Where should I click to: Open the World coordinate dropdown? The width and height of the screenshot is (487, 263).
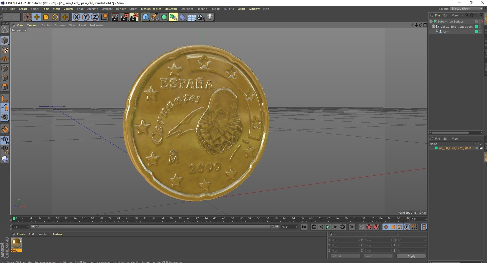coord(345,256)
